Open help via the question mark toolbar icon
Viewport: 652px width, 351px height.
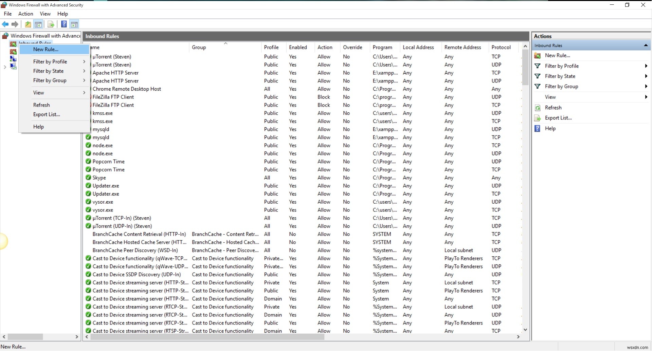(64, 24)
